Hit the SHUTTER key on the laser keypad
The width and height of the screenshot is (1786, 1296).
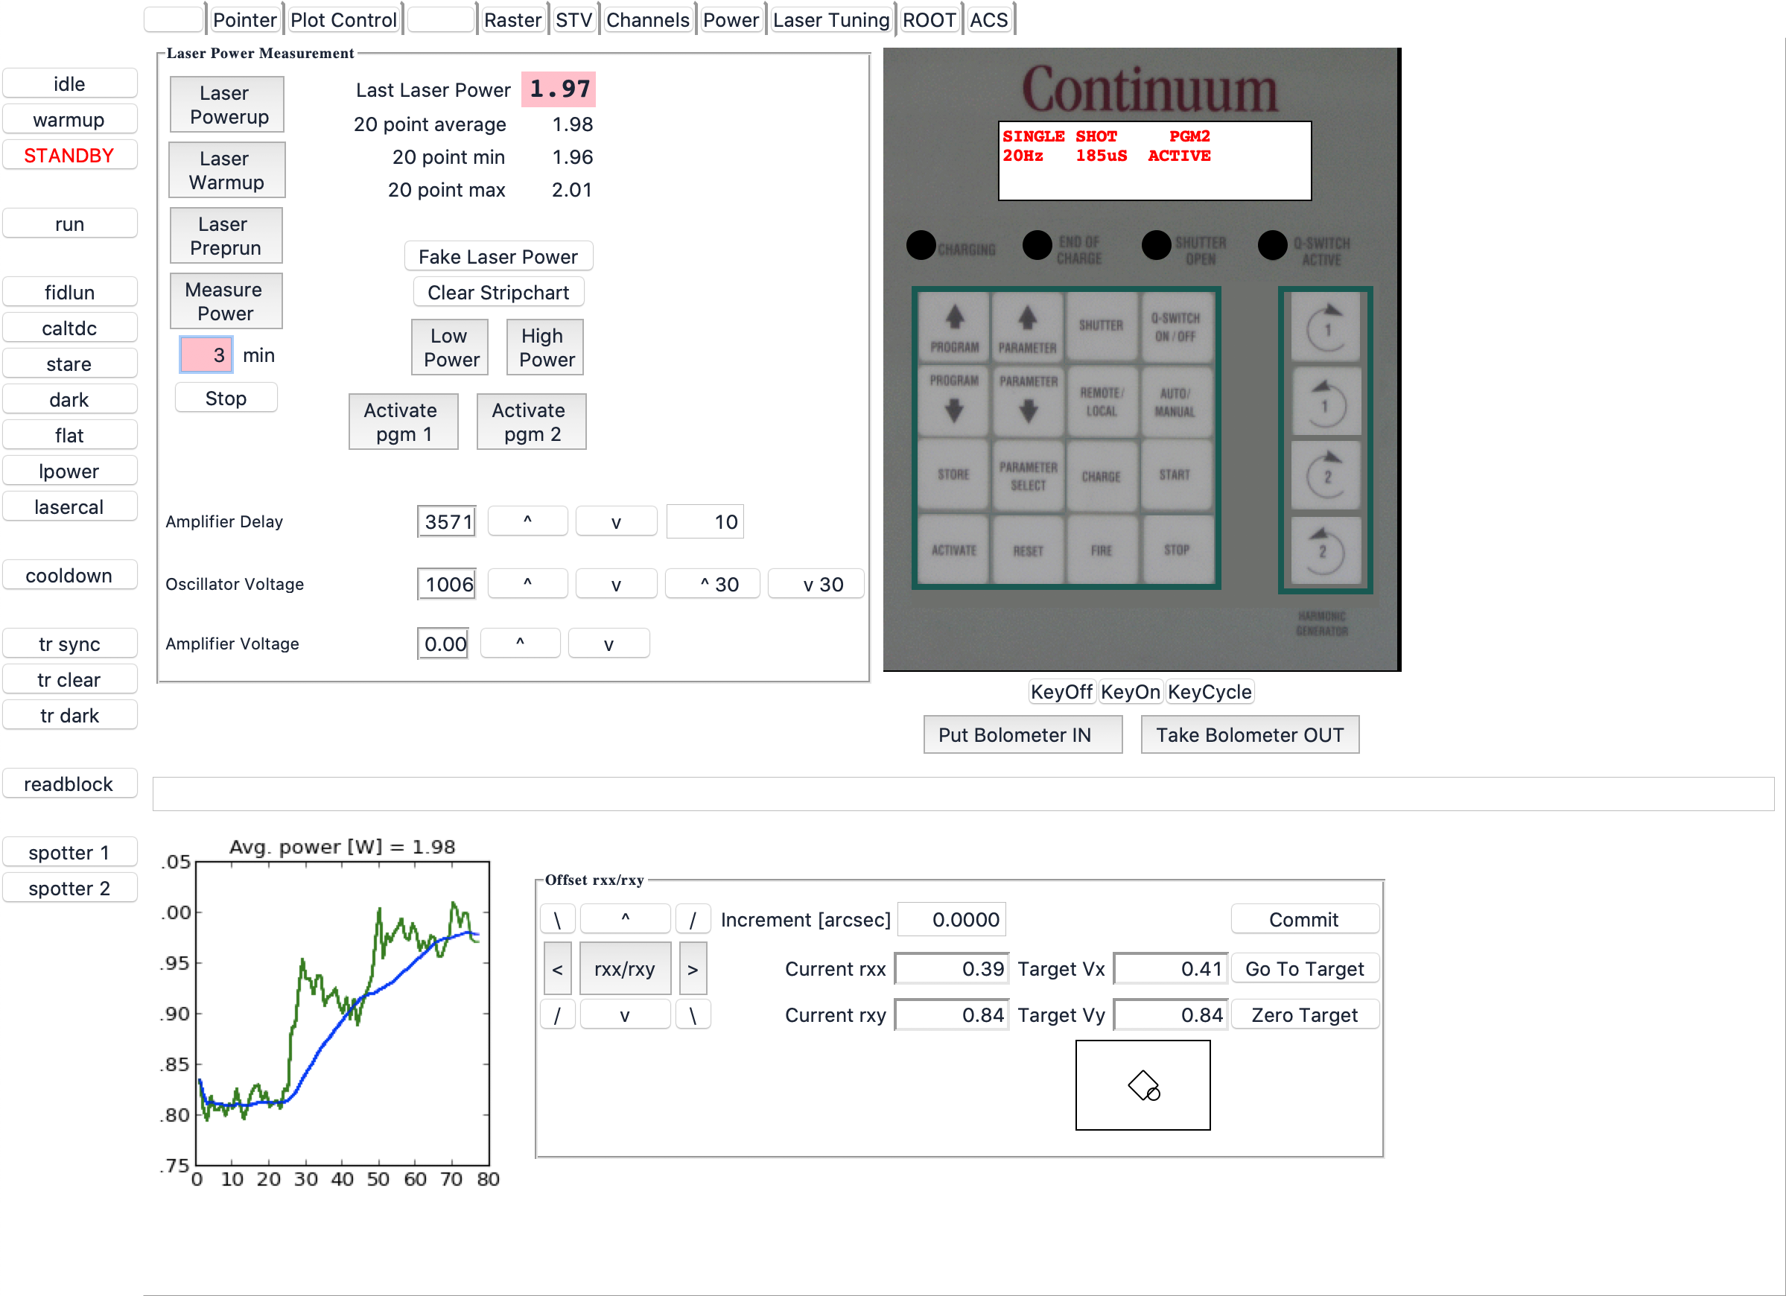(x=1101, y=327)
